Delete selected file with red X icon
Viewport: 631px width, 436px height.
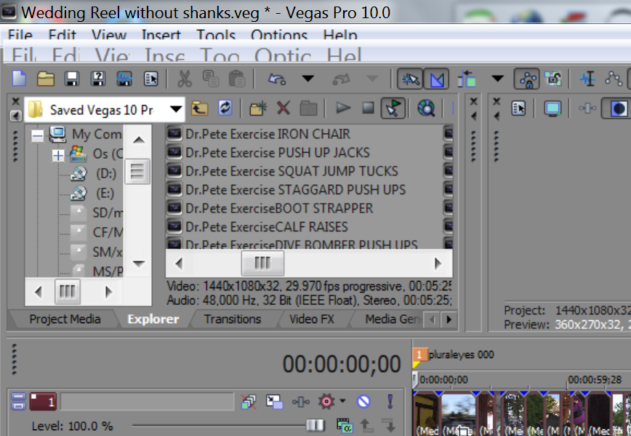coord(284,108)
